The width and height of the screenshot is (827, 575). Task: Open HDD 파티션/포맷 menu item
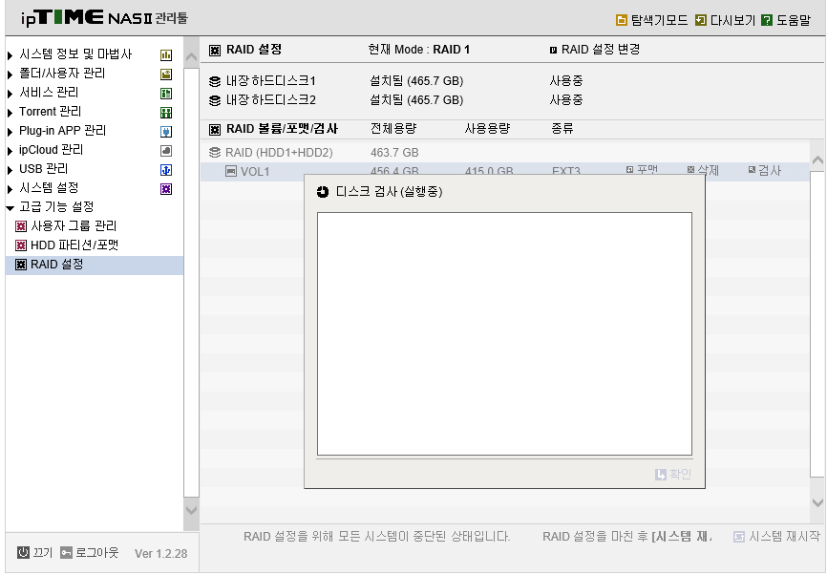[x=74, y=245]
